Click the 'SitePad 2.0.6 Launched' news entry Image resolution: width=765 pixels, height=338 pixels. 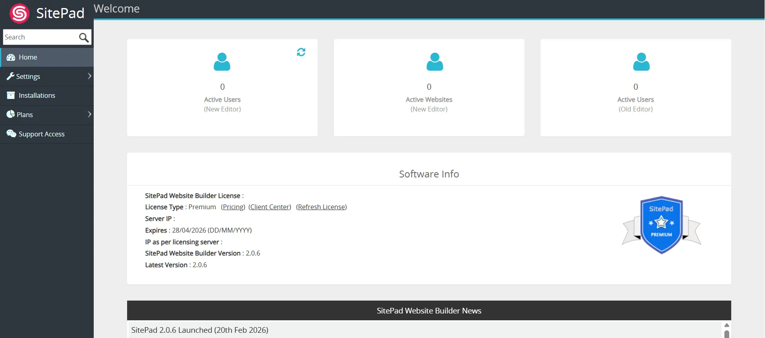pos(200,330)
